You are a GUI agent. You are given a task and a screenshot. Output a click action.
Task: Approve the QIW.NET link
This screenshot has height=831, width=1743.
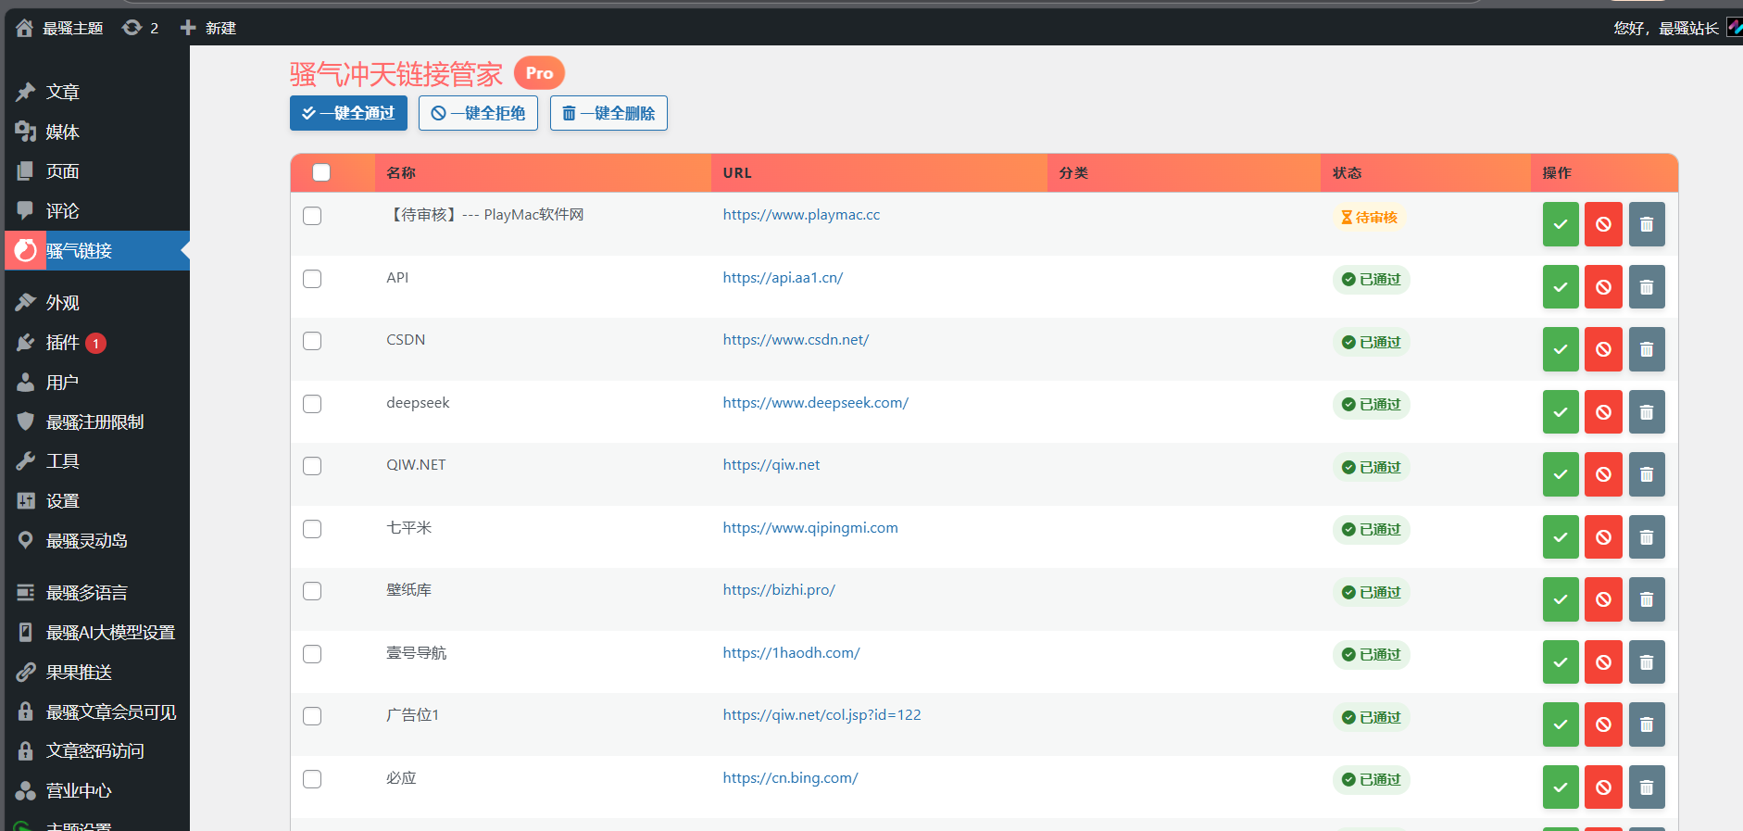pos(1561,474)
